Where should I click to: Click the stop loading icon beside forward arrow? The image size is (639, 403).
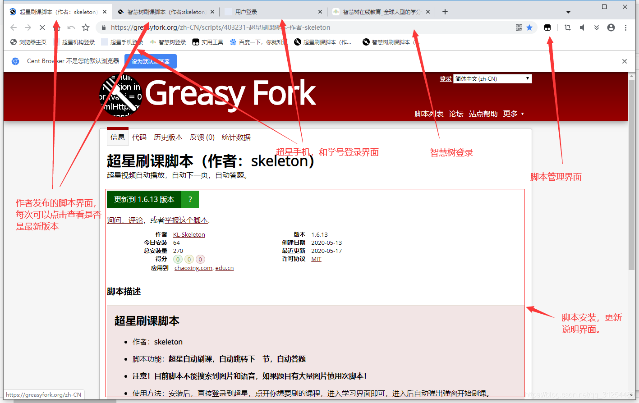(42, 27)
